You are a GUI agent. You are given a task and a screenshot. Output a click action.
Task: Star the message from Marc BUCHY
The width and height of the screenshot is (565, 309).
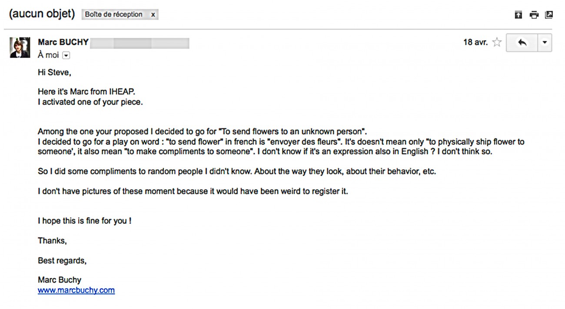tap(497, 43)
